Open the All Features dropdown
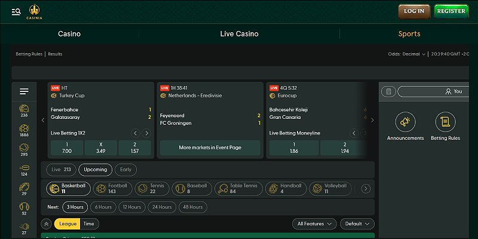The height and width of the screenshot is (239, 478). (314, 223)
